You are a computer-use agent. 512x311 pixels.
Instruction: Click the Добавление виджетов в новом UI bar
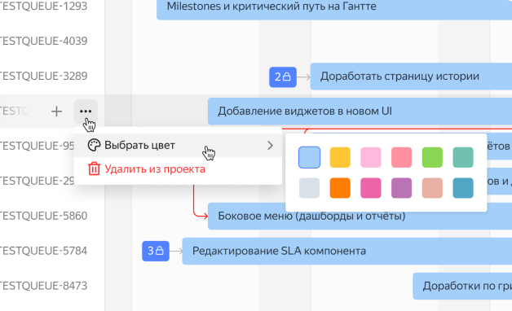[x=360, y=112]
